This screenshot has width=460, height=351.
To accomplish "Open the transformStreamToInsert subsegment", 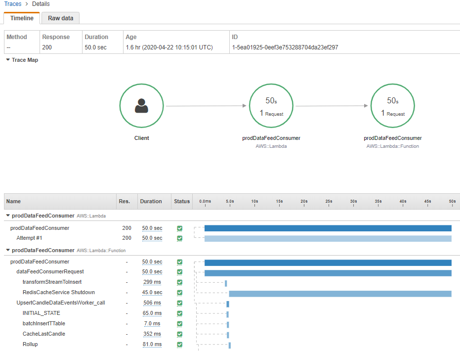I will [x=52, y=282].
